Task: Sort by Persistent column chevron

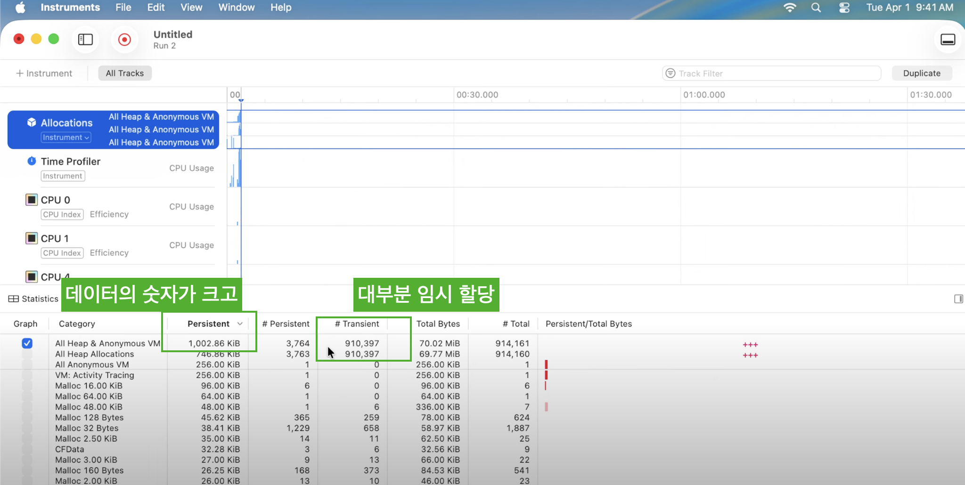Action: pos(240,324)
